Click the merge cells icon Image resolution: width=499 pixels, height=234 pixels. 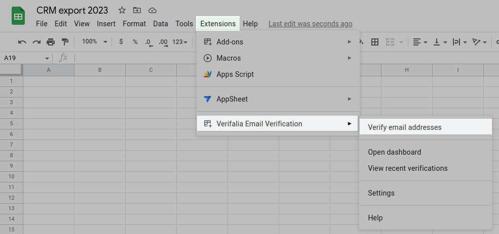click(x=390, y=42)
